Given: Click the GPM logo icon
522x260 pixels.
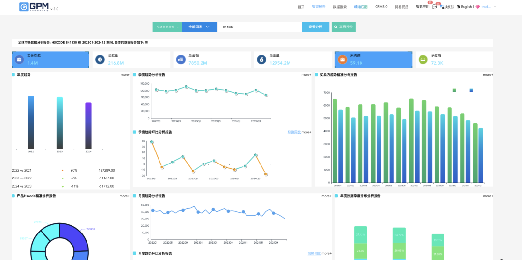Looking at the screenshot, I should coord(24,7).
